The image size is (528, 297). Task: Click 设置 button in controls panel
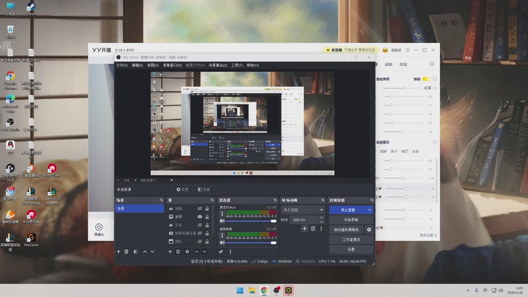pyautogui.click(x=351, y=249)
